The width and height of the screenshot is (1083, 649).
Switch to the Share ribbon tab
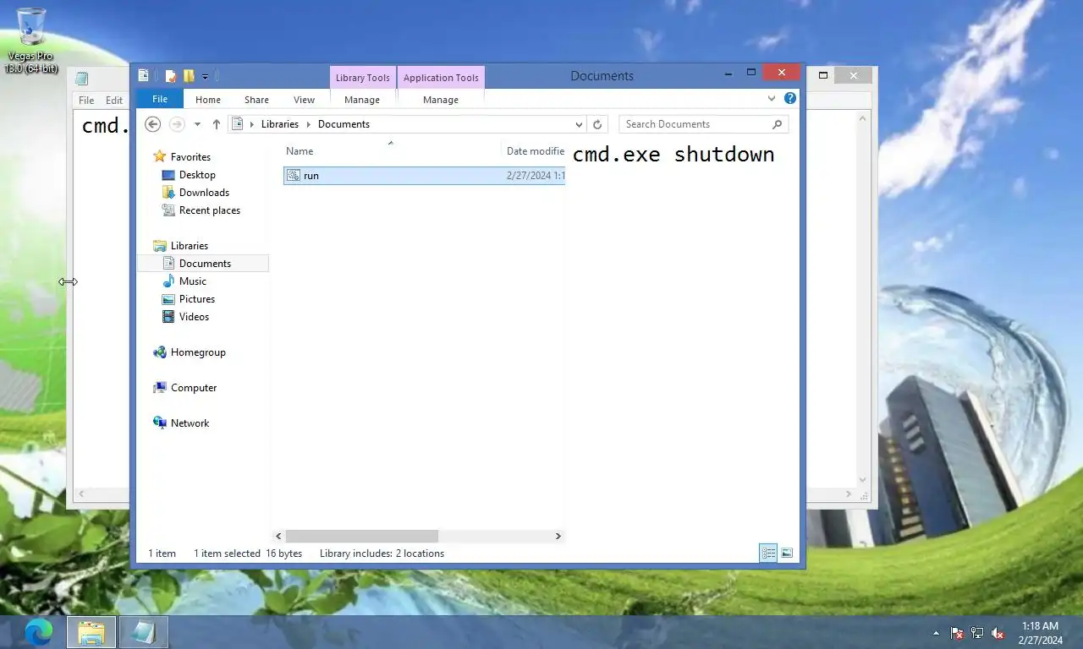[256, 100]
